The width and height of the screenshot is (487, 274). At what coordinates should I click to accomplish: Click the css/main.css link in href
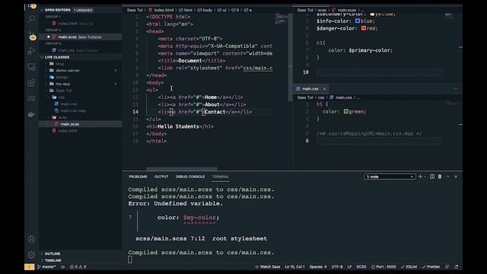point(257,68)
